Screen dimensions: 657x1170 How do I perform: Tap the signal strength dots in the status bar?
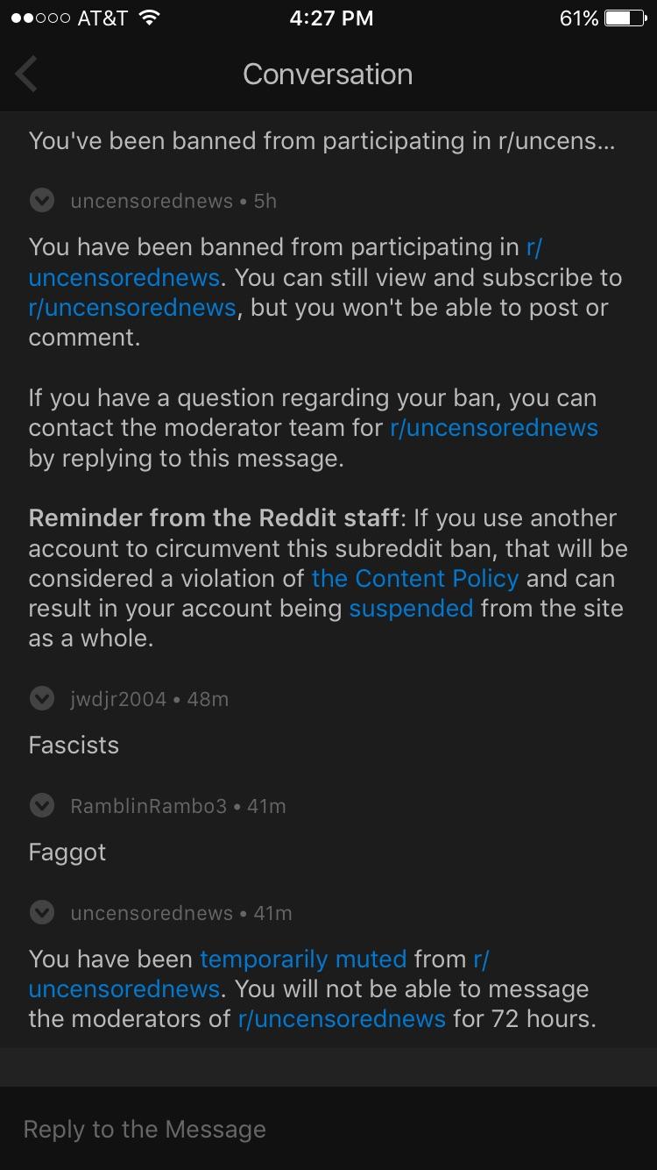point(40,18)
